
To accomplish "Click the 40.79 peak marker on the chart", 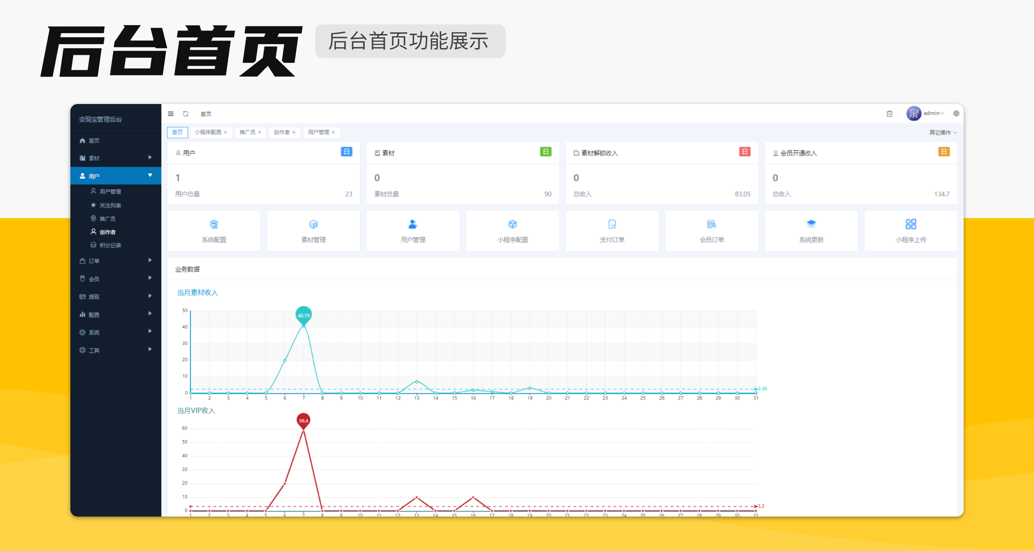I will (303, 316).
